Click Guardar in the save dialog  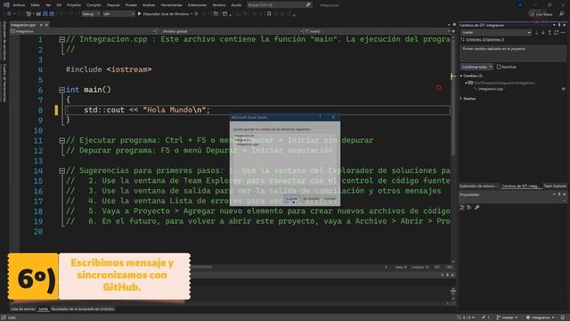click(x=291, y=199)
